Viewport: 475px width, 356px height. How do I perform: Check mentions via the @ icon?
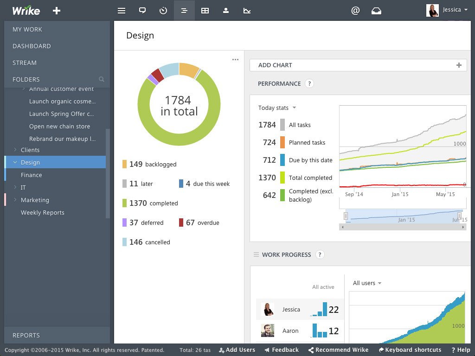click(x=355, y=10)
